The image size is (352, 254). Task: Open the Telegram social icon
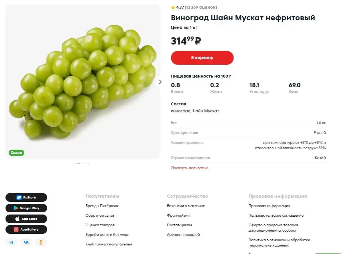point(11,242)
